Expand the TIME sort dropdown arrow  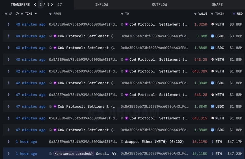(36, 14)
